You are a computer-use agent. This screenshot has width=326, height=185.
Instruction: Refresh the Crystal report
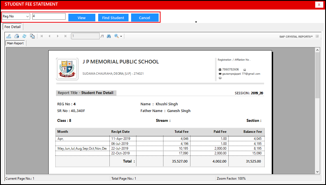tap(24, 36)
